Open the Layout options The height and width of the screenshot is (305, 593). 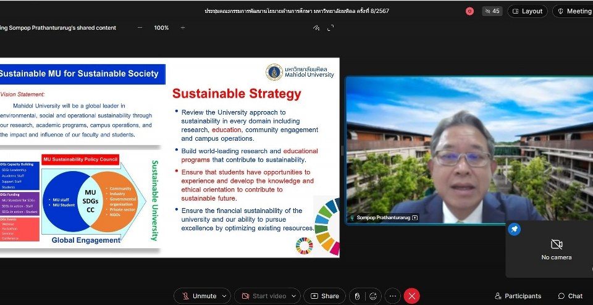point(527,11)
